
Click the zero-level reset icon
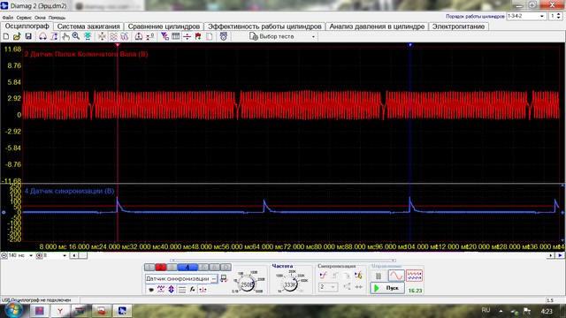click(x=149, y=36)
